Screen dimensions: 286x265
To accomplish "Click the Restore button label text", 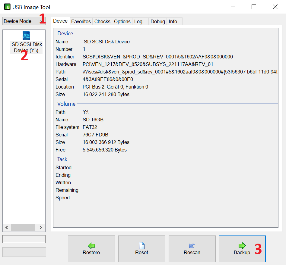I will pyautogui.click(x=91, y=252).
